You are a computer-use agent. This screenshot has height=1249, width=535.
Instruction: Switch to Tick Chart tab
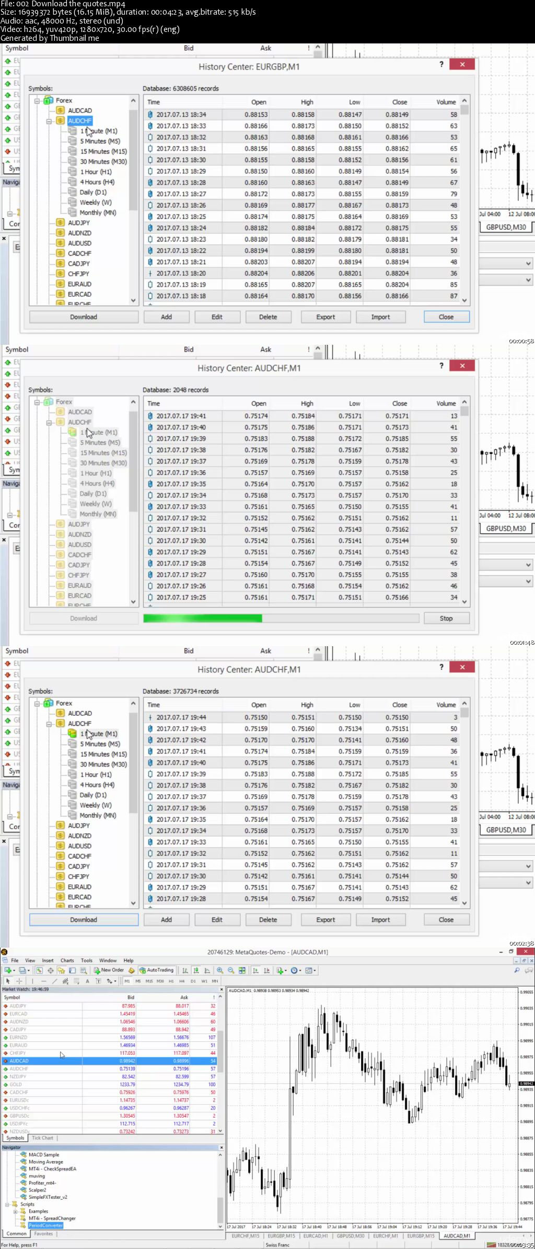point(42,1138)
